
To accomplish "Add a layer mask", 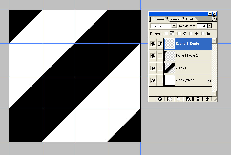I will coord(170,99).
